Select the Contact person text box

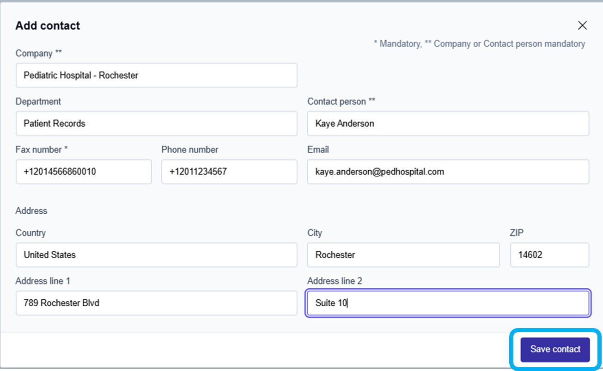pyautogui.click(x=448, y=124)
